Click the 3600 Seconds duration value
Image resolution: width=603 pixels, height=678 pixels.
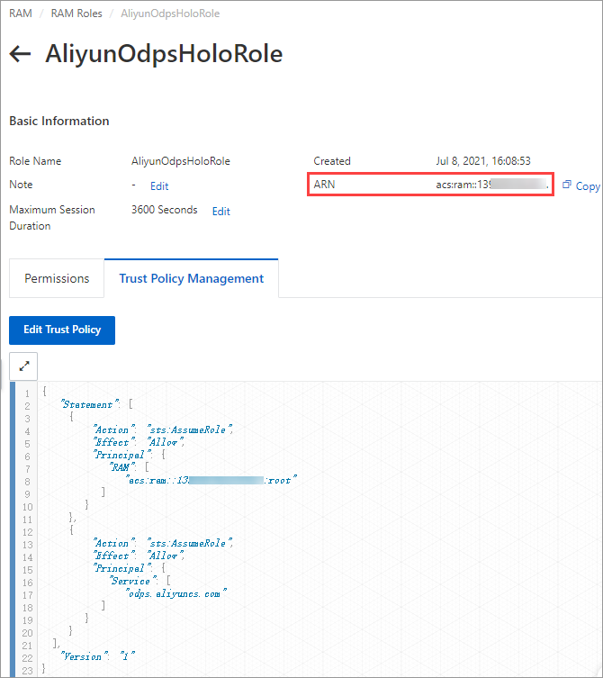tap(165, 209)
